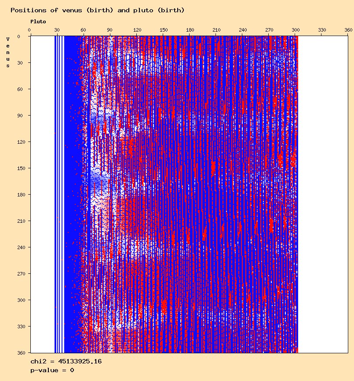Click the empty white area left of heatmap
Screen dimensions: 354x381
(x=43, y=194)
